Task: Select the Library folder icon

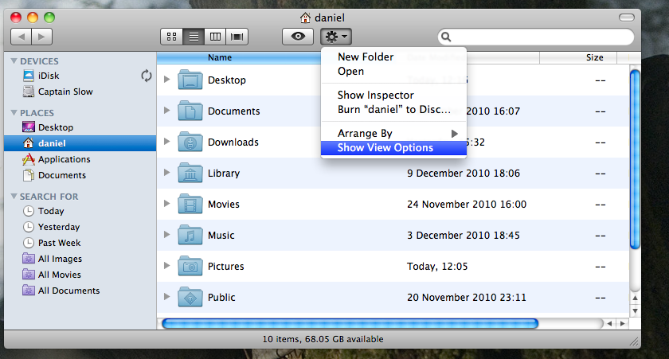Action: (x=190, y=173)
